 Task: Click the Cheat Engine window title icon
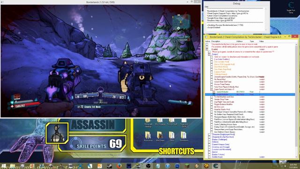[206, 37]
